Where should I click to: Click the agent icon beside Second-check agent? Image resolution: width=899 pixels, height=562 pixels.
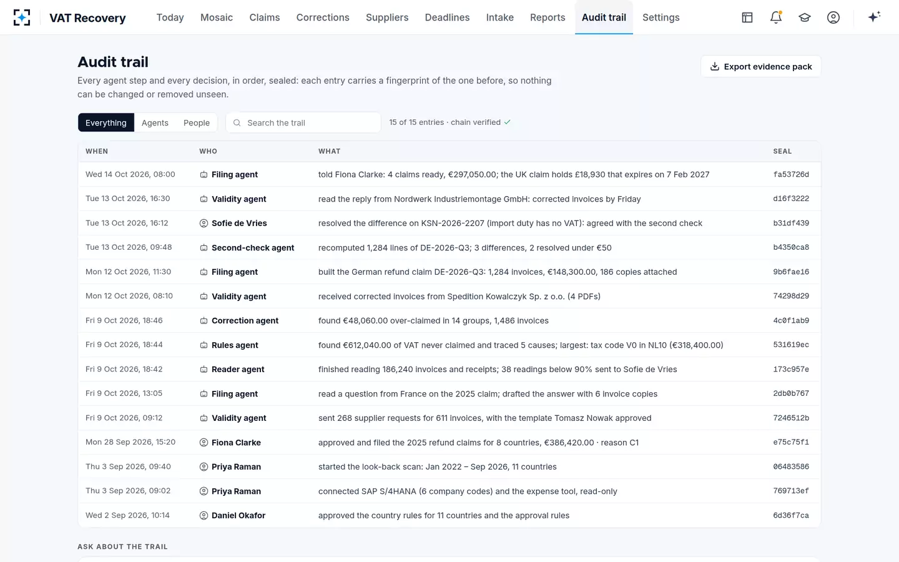204,248
